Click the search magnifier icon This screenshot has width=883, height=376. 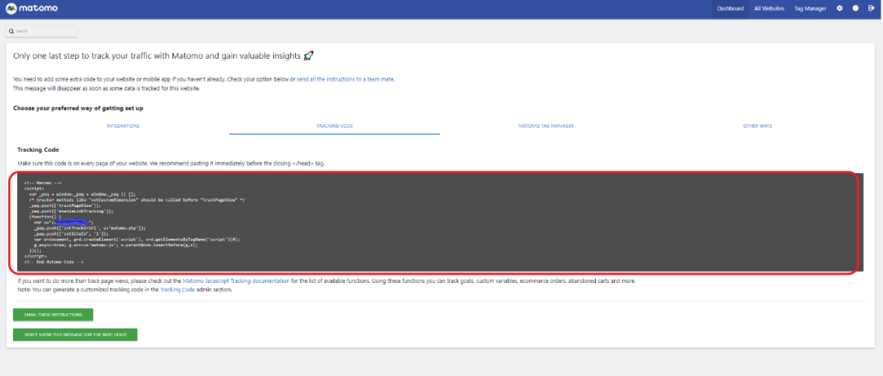tap(11, 31)
